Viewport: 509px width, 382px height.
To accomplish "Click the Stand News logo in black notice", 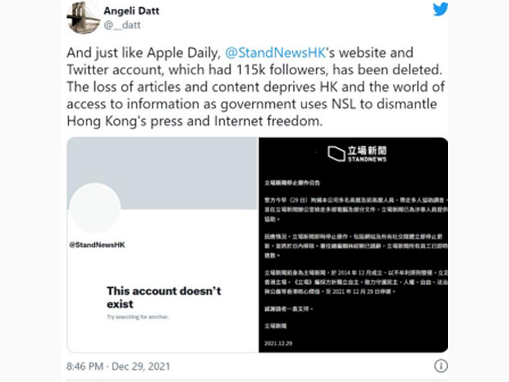I will click(357, 153).
